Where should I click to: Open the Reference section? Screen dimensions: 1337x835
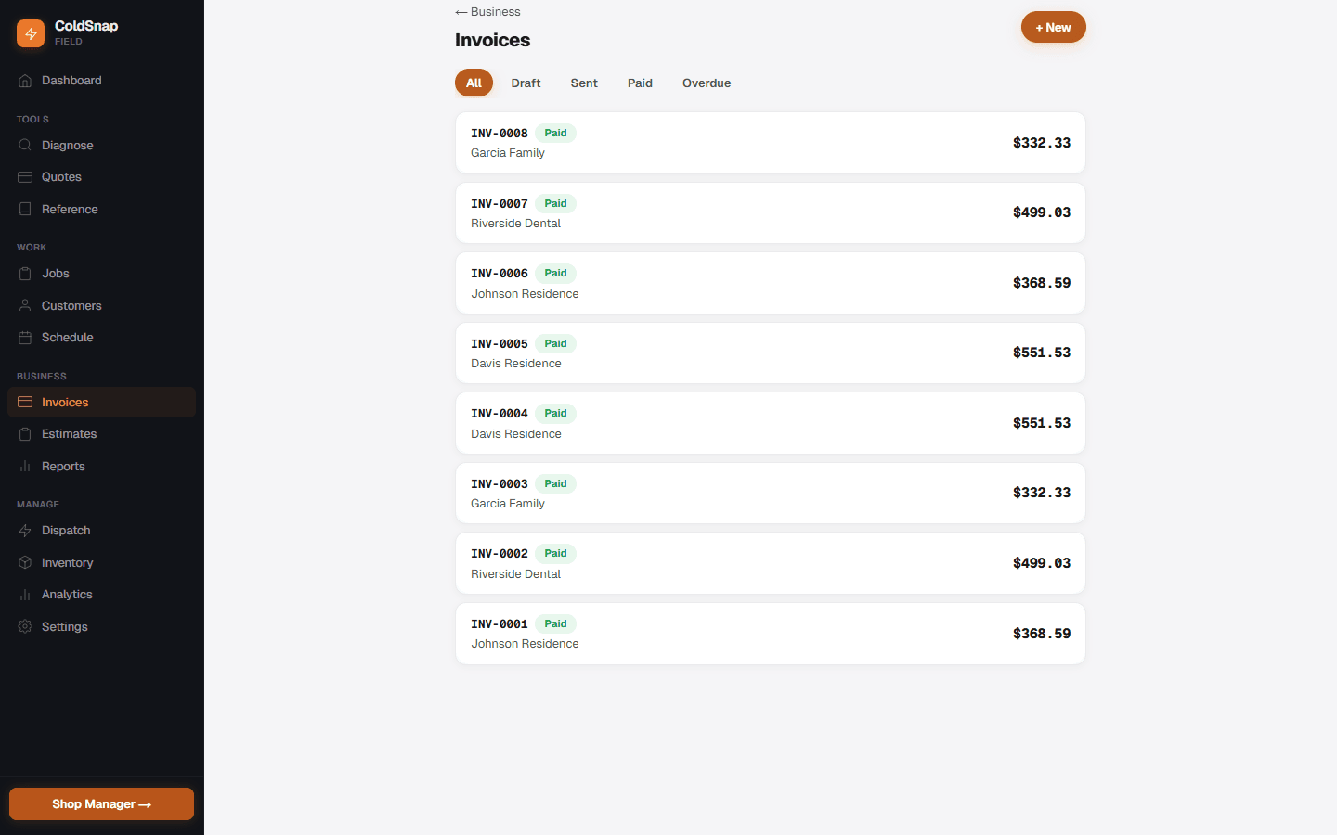pyautogui.click(x=101, y=210)
